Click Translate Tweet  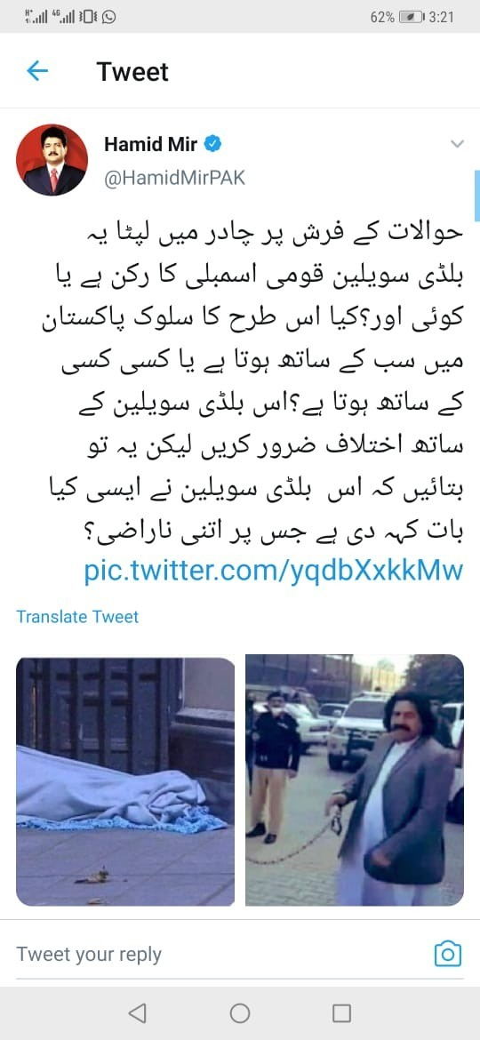77,617
